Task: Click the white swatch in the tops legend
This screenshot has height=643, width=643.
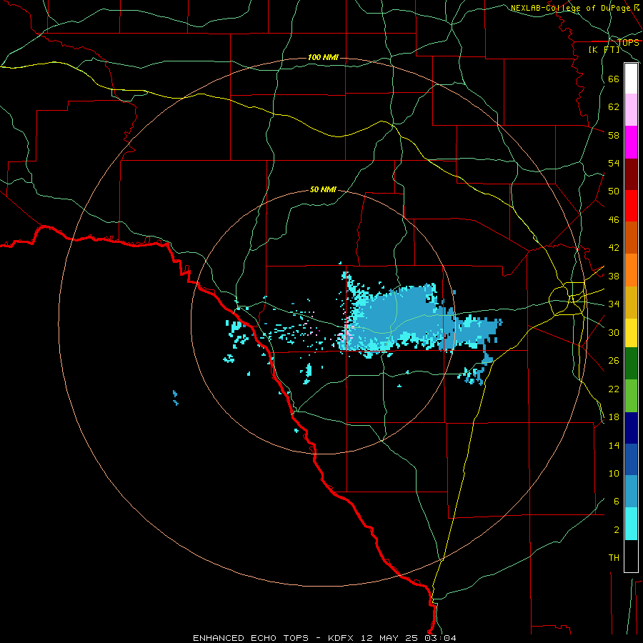Action: point(631,79)
